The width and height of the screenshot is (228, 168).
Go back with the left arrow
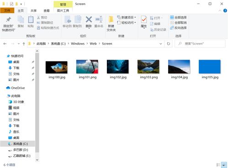[5, 44]
